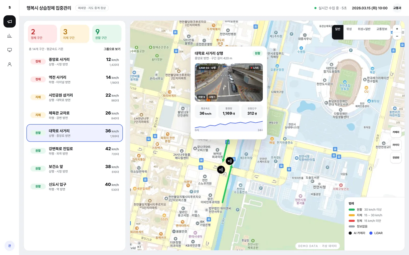Select the 시민공원 삼거리 segment row
The height and width of the screenshot is (255, 409).
click(75, 97)
